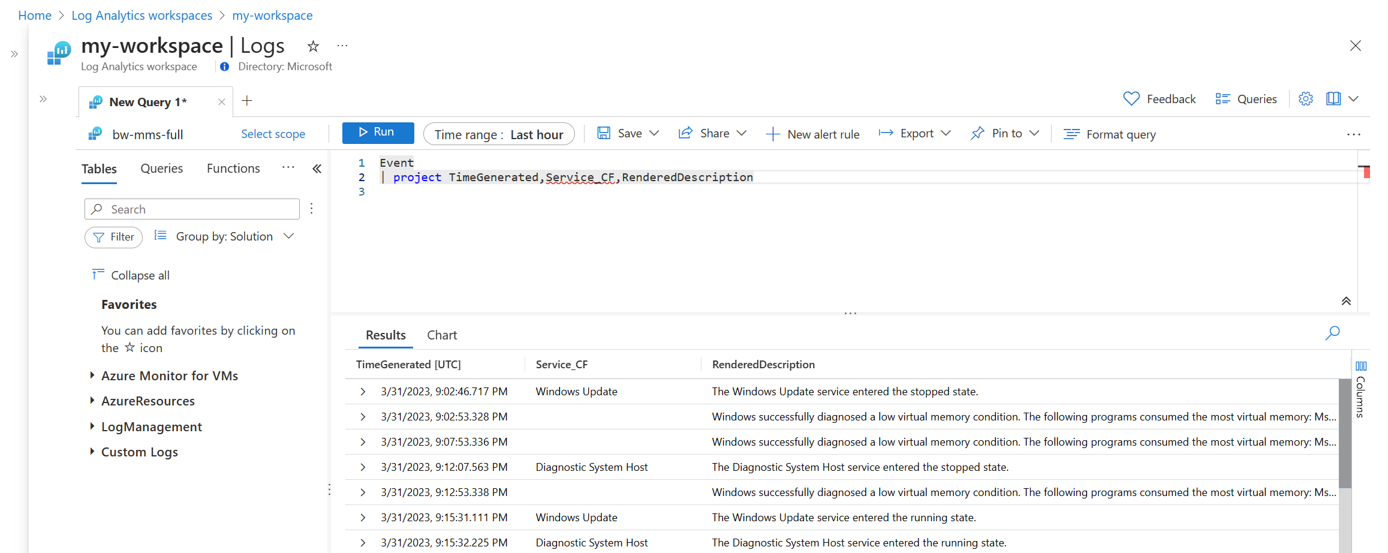Viewport: 1388px width, 553px height.
Task: Open settings gear in query toolbar
Action: click(x=1305, y=99)
